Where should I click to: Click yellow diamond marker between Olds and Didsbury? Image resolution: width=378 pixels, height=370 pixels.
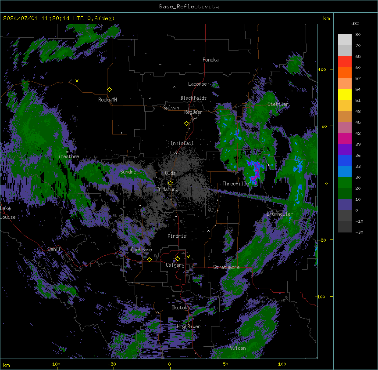coord(170,183)
